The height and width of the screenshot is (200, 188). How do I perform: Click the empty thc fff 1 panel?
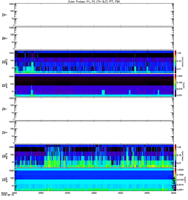pos(94,109)
